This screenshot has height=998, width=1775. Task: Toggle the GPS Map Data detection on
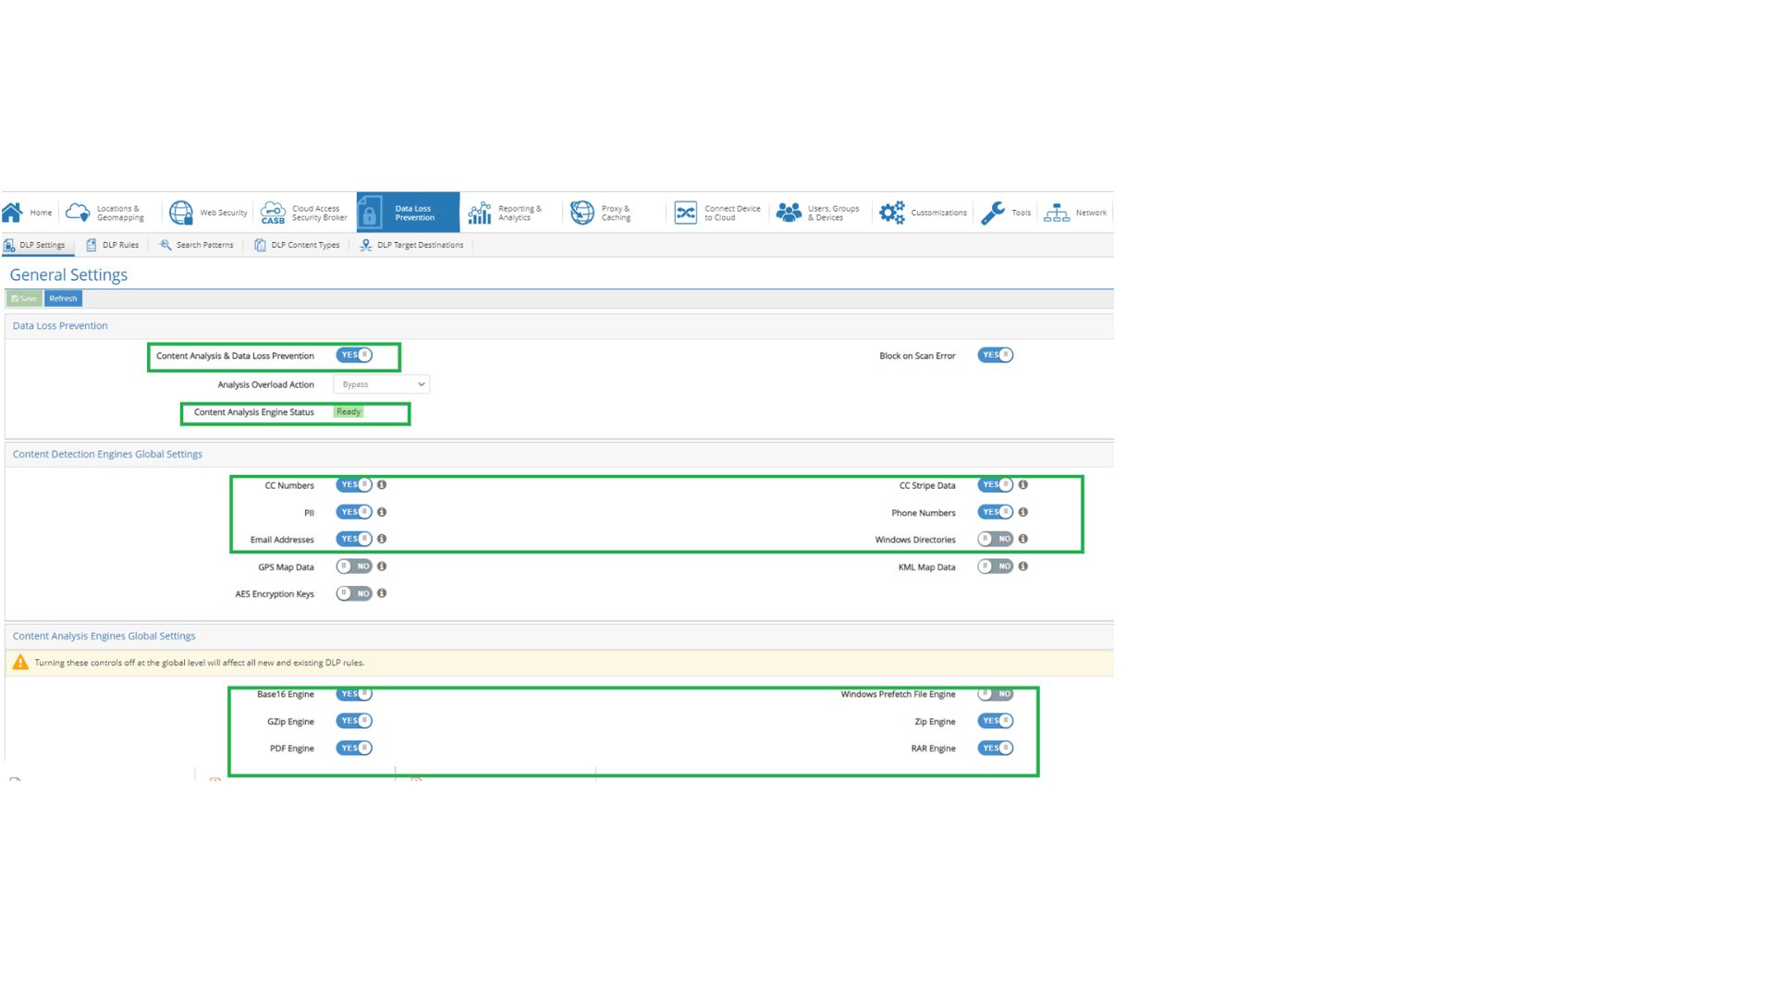(x=355, y=566)
